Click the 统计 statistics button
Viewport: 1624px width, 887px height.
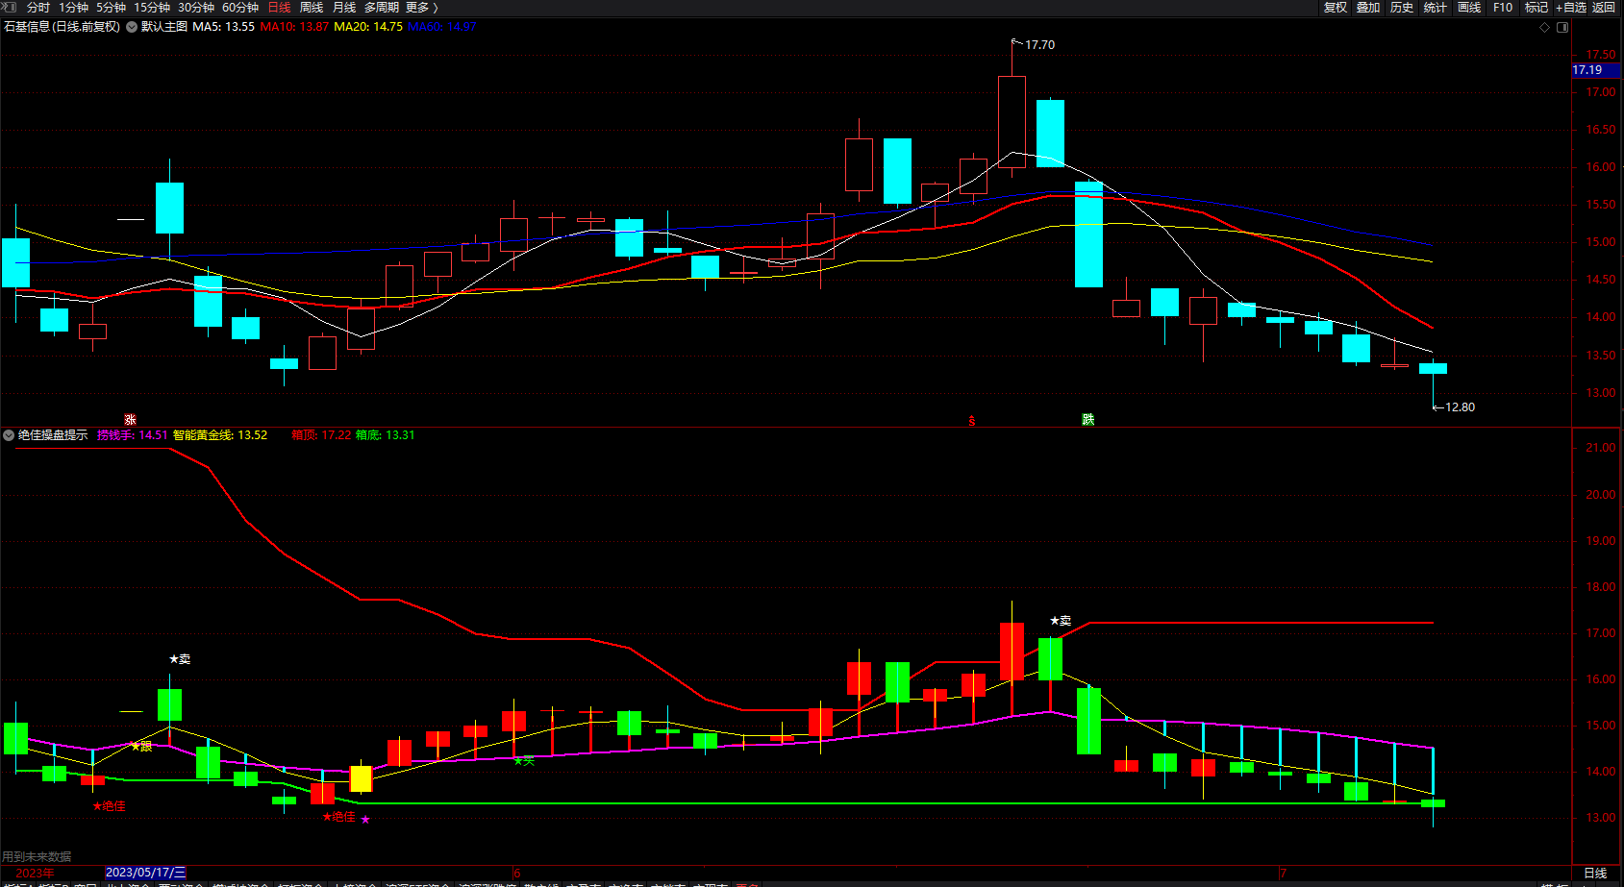[x=1436, y=8]
